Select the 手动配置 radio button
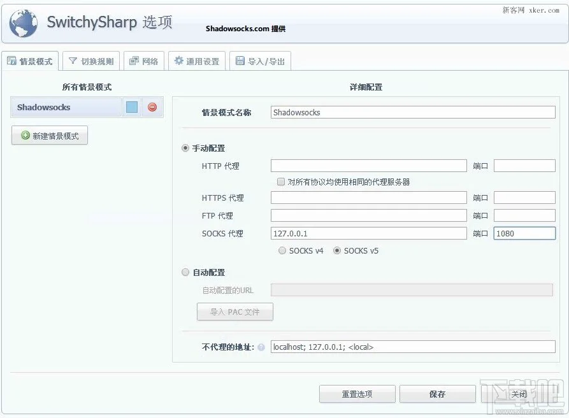This screenshot has height=418, width=569. (x=185, y=148)
